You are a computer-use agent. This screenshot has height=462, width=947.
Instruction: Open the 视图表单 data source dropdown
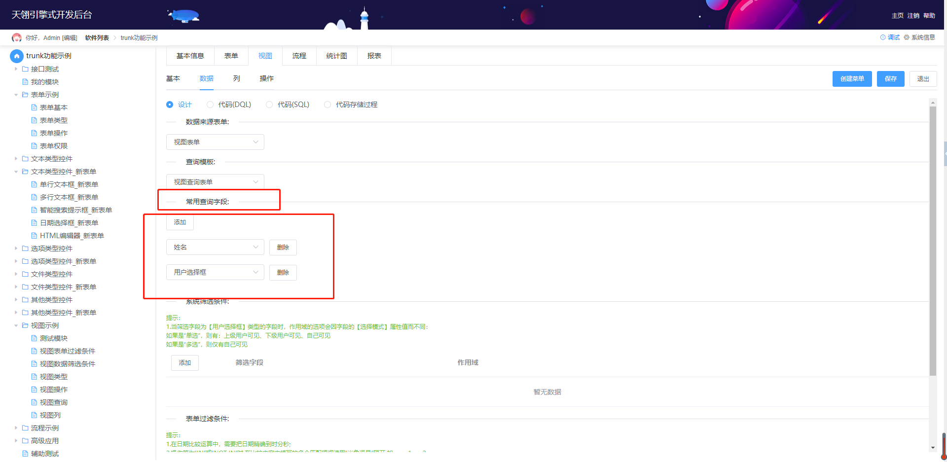(x=215, y=142)
